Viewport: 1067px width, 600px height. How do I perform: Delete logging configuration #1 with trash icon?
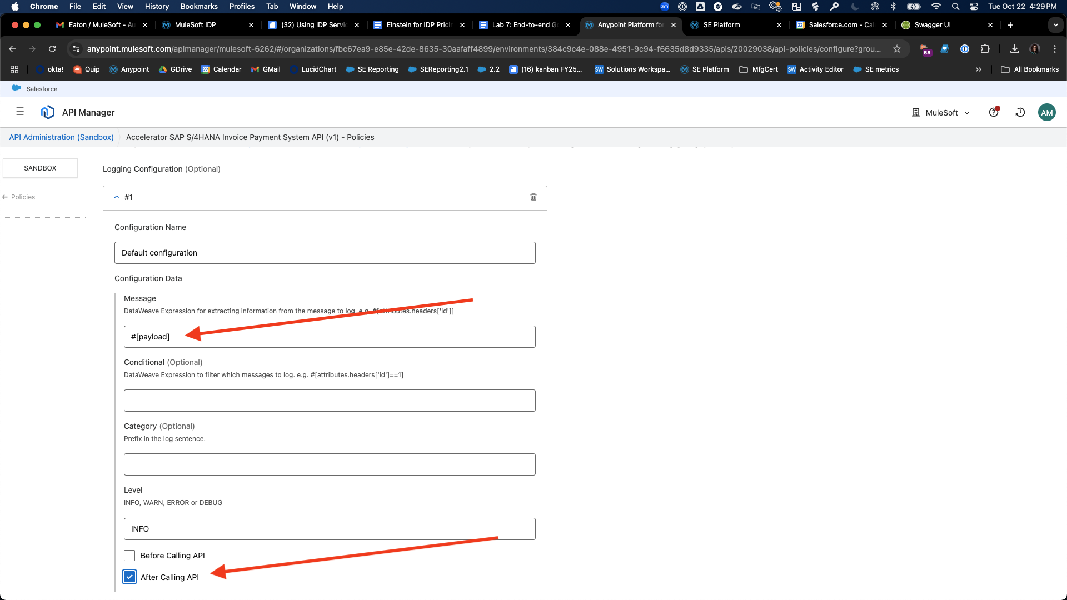(x=533, y=197)
